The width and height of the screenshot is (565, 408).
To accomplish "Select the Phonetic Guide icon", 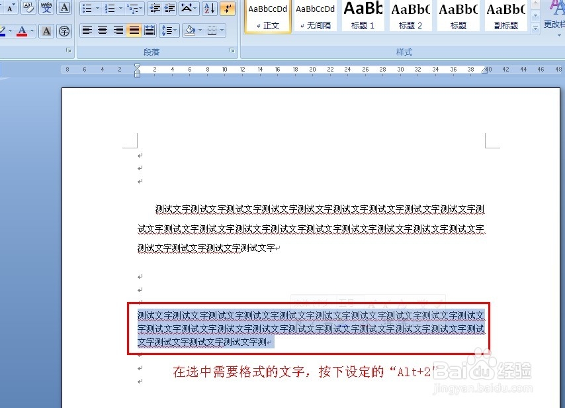I will click(46, 8).
